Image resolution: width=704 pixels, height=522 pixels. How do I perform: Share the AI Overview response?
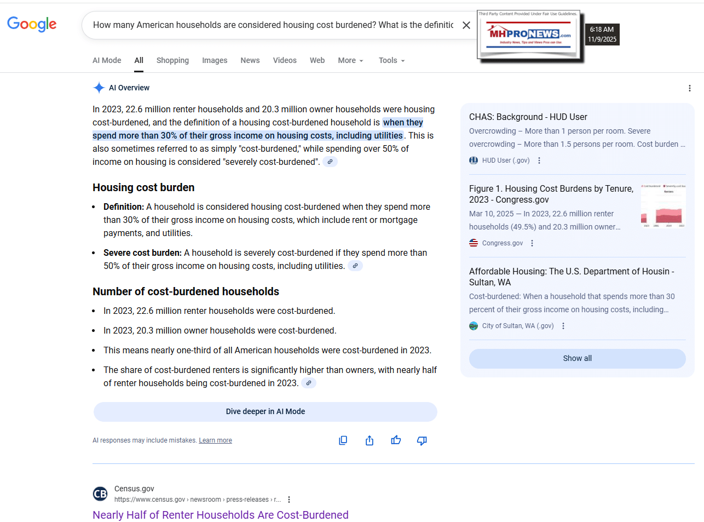tap(370, 440)
